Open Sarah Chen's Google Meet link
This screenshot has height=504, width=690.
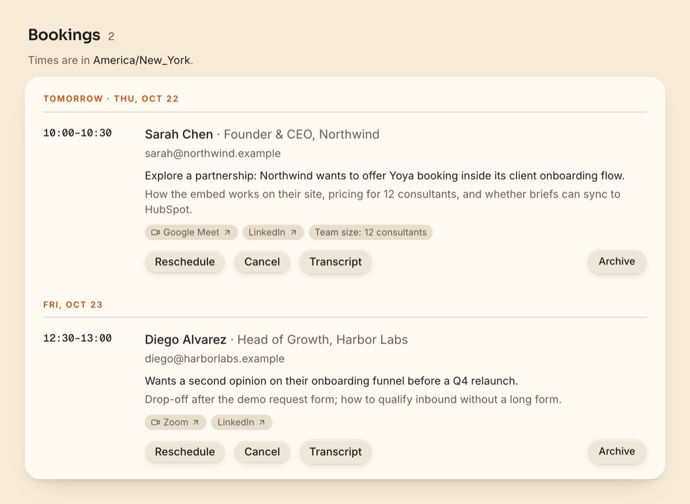click(x=191, y=232)
